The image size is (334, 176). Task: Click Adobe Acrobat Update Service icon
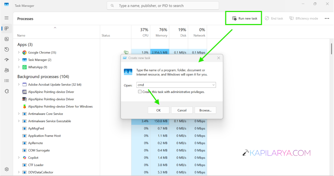pos(25,84)
